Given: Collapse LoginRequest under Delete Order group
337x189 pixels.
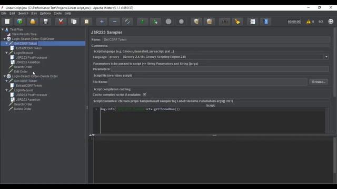Looking at the screenshot, I should pyautogui.click(x=7, y=90).
